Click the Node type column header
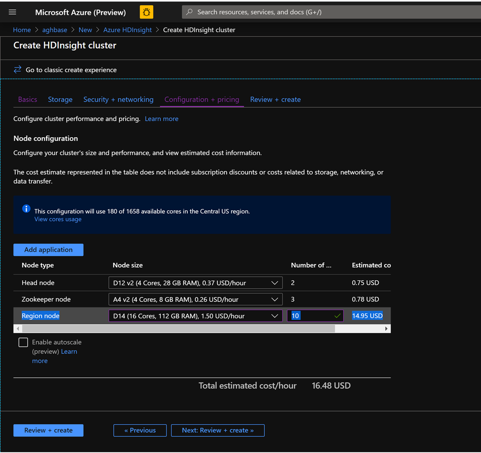Viewport: 481px width, 453px height. [x=38, y=265]
